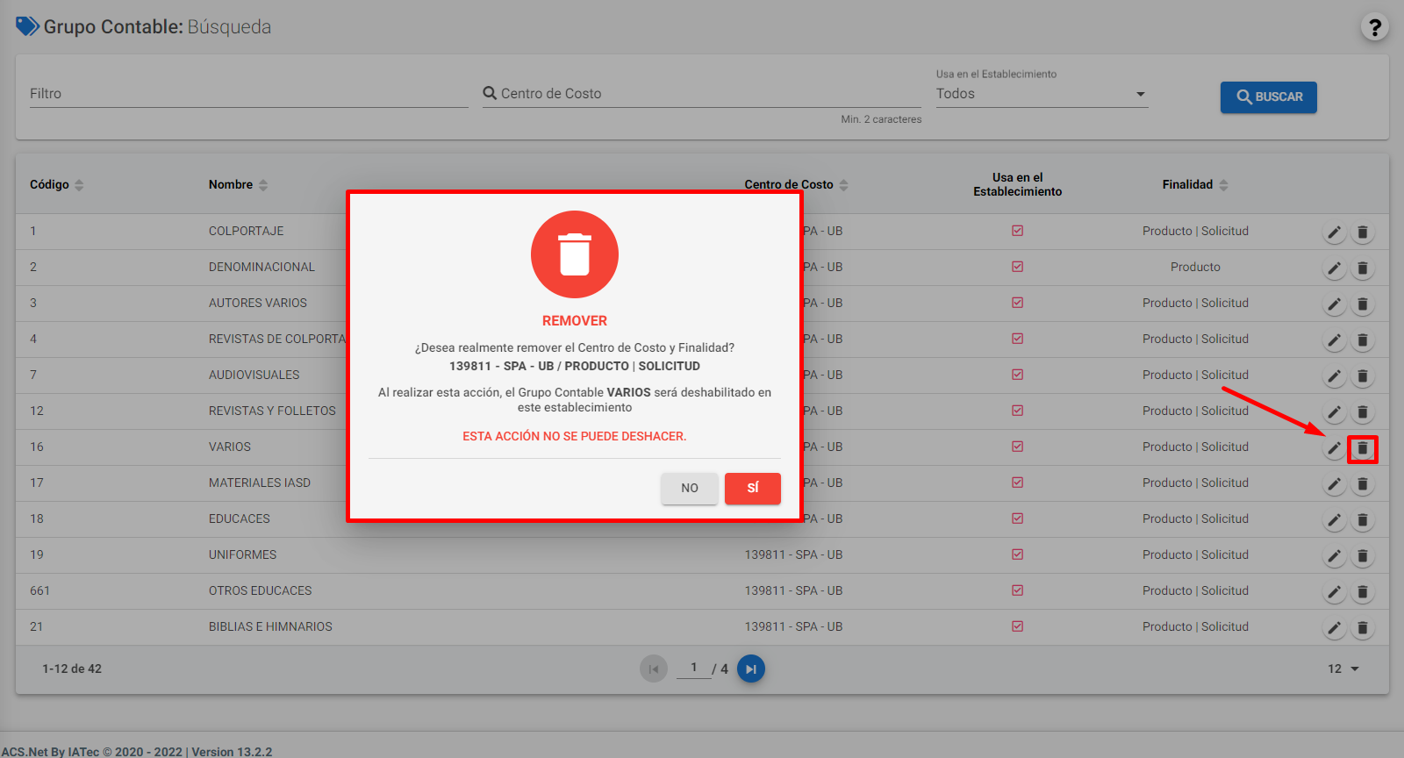Screen dimensions: 1404x758
Task: Toggle establishment checkbox for DENOMINACIONAL
Action: (x=1018, y=267)
